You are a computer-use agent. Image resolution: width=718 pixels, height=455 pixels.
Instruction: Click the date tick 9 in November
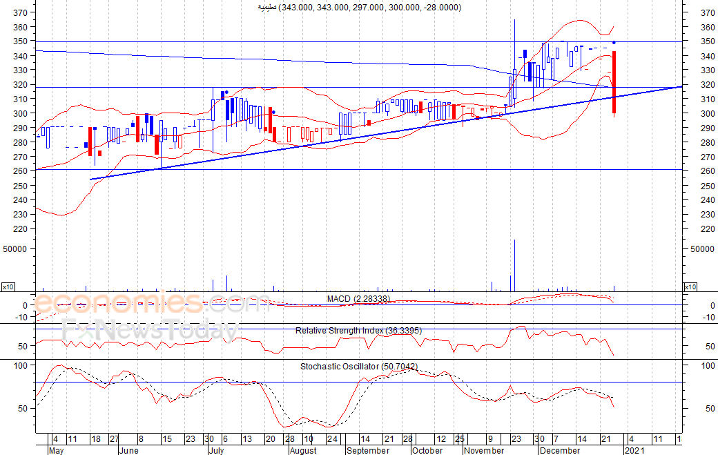[x=490, y=439]
